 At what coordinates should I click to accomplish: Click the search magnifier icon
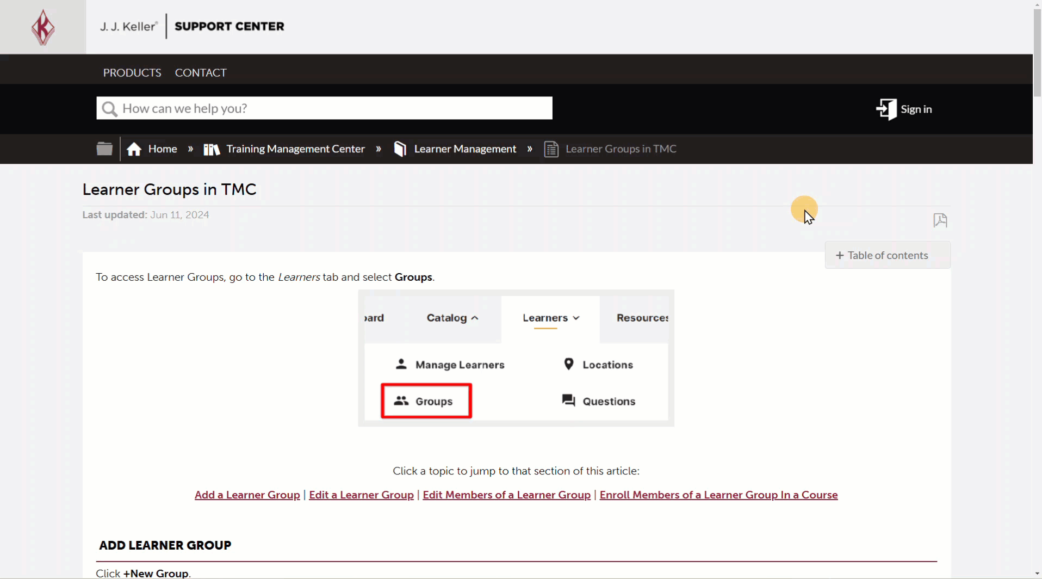pos(109,109)
